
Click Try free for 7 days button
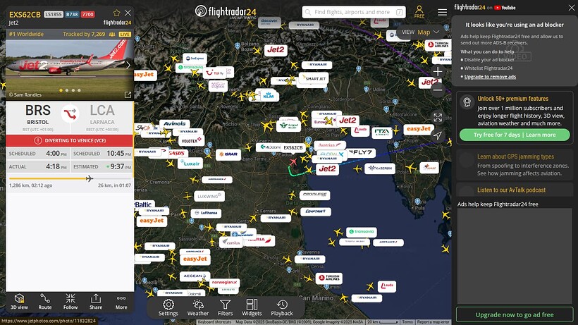(x=515, y=135)
